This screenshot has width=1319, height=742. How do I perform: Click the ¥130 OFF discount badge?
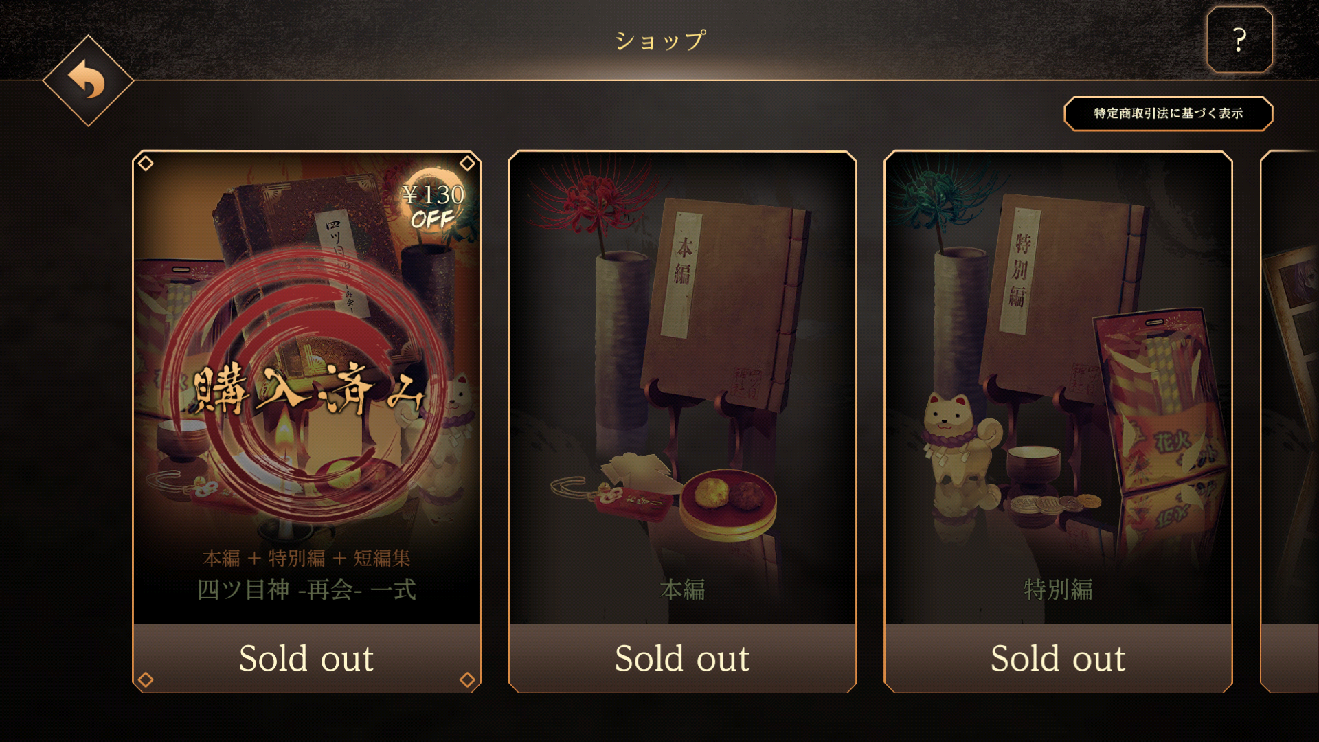pos(433,205)
